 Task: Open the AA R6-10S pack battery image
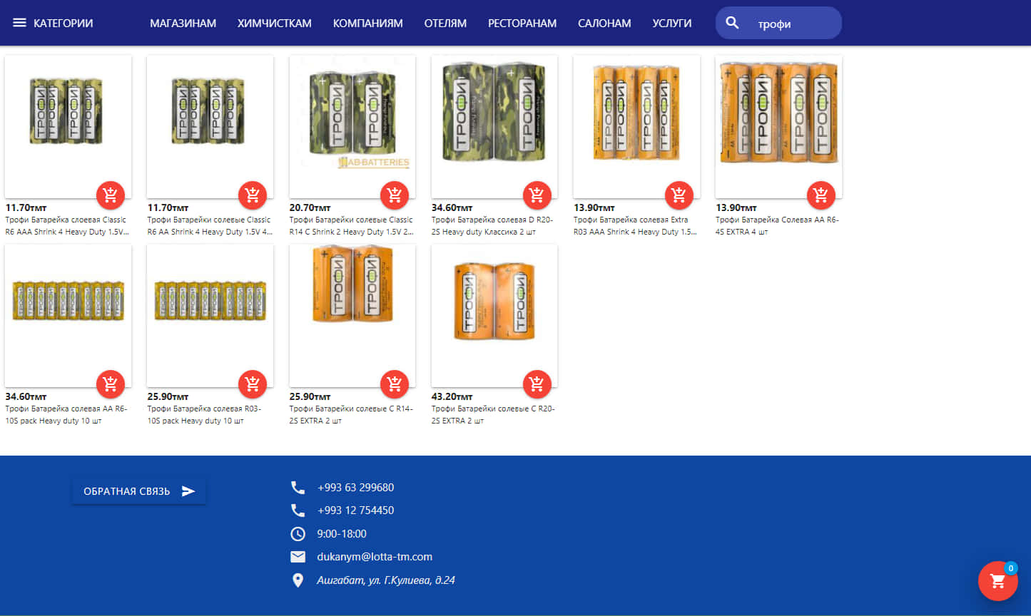coord(68,316)
